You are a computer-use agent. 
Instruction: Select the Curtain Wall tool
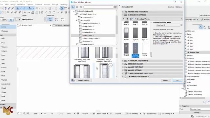coord(6,84)
